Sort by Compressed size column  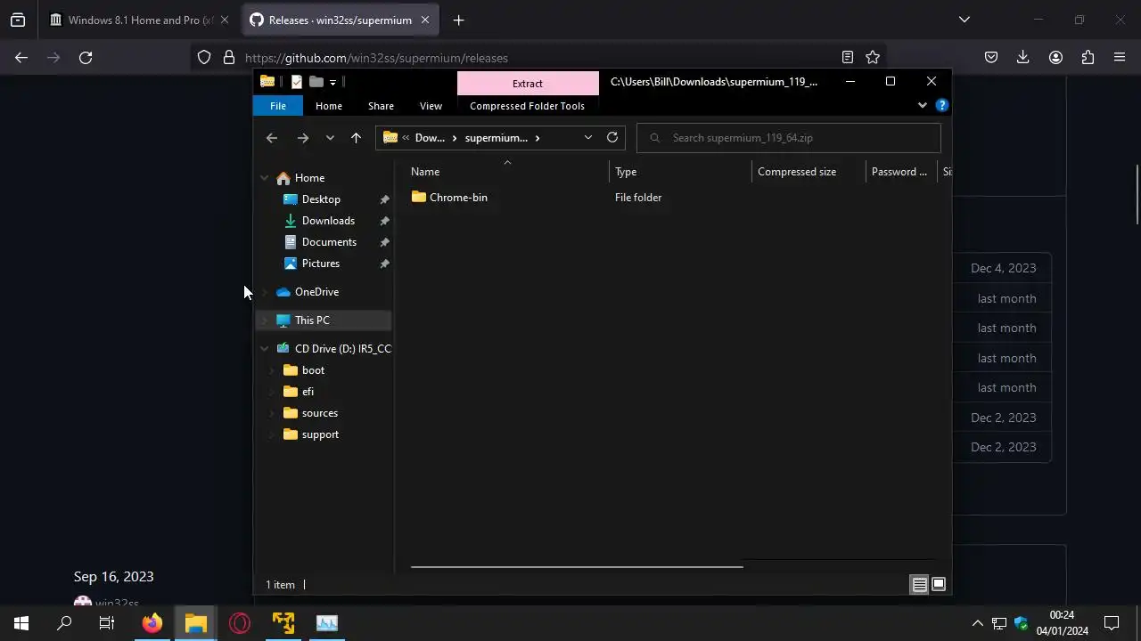pos(809,172)
